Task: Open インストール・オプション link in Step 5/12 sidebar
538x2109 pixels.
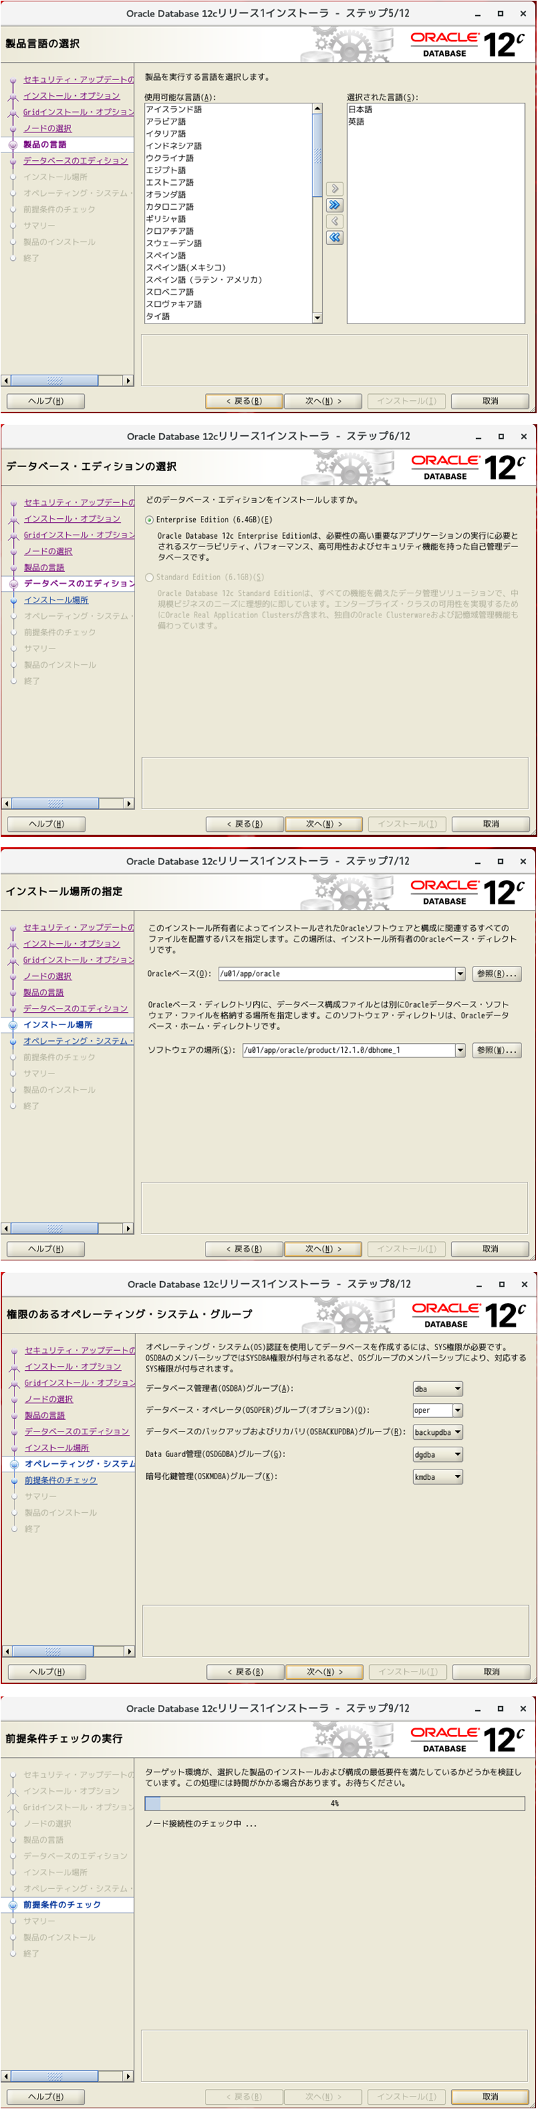Action: [x=71, y=96]
